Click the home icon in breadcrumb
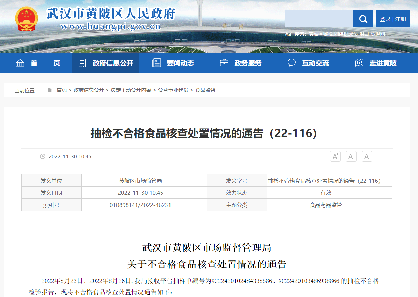The height and width of the screenshot is (297, 418). click(50, 90)
